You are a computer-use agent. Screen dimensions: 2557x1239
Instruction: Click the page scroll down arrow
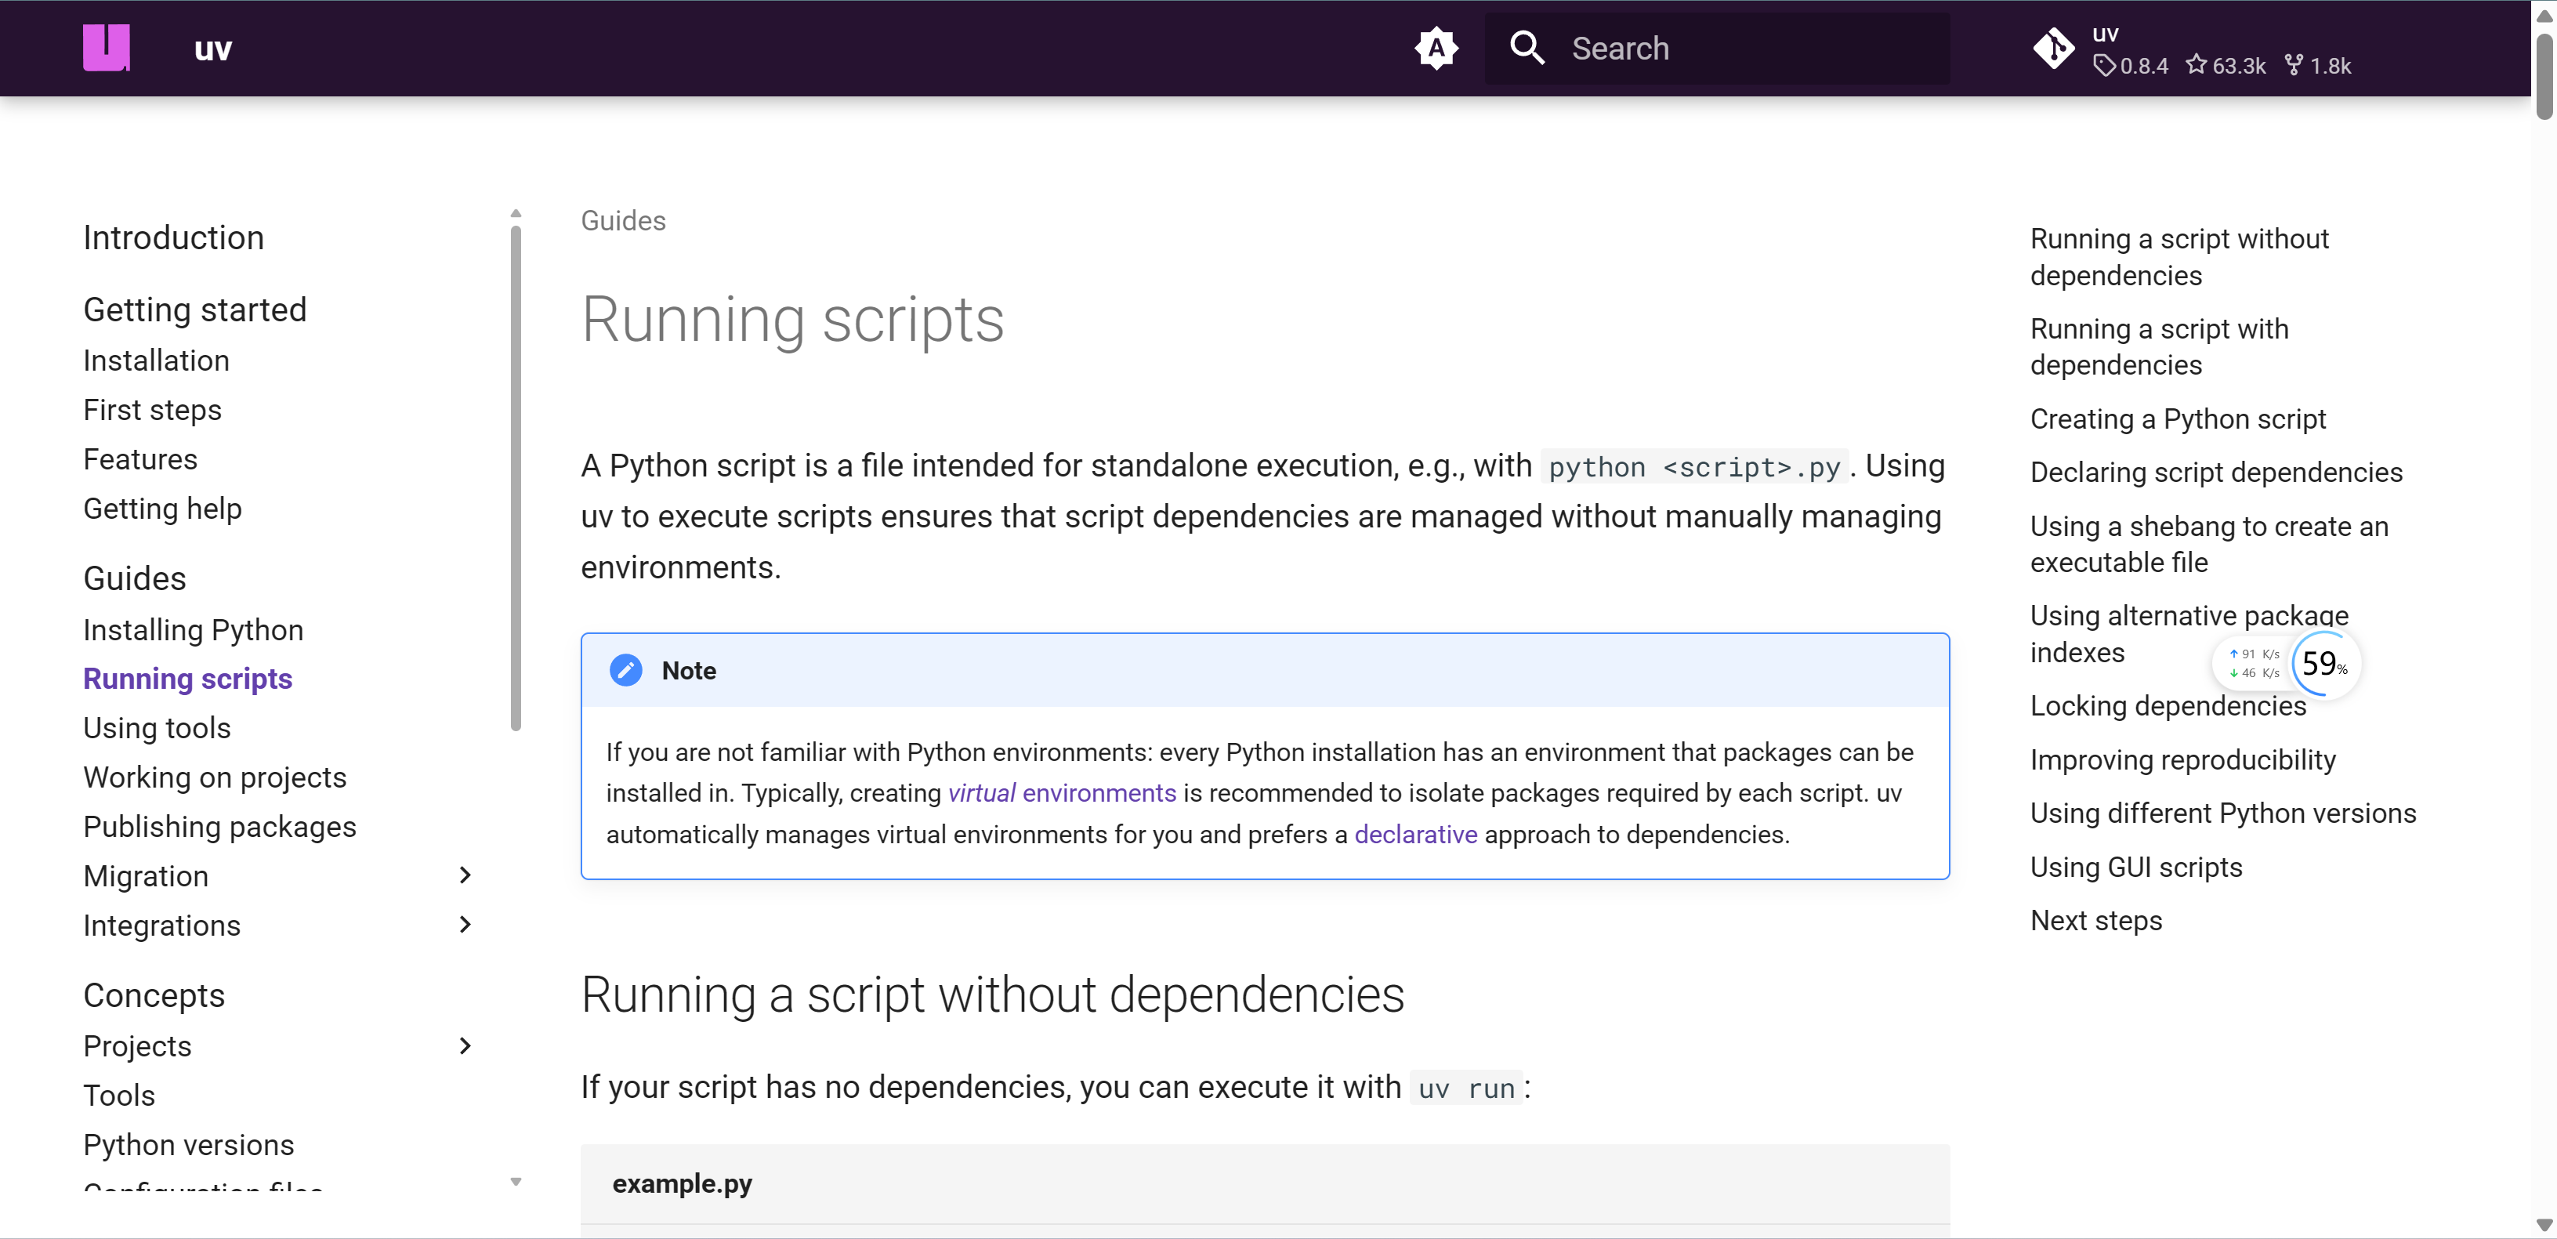click(x=2544, y=1225)
